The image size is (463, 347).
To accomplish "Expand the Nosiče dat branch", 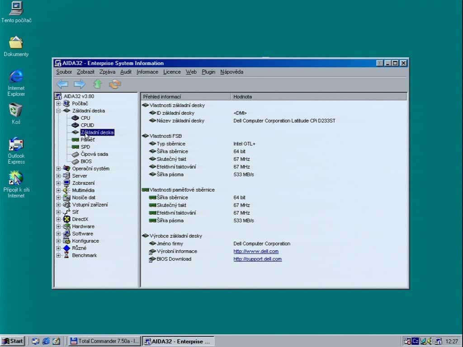I will click(58, 197).
